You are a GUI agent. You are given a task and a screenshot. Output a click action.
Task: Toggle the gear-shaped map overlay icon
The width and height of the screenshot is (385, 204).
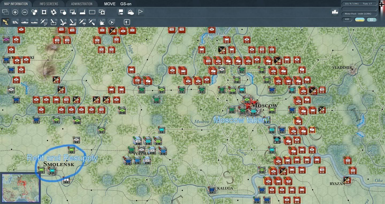click(x=53, y=12)
